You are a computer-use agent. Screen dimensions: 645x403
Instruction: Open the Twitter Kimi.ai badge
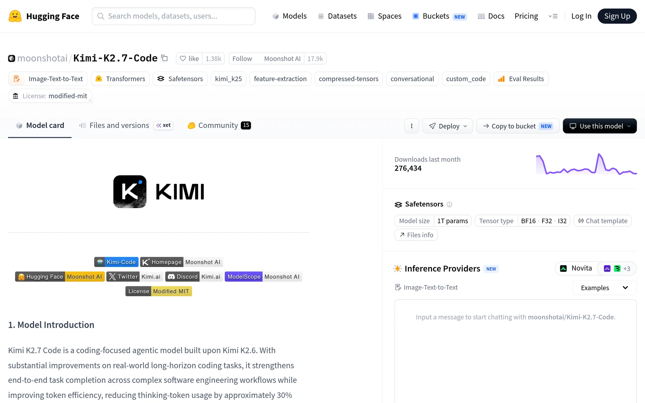coord(135,277)
